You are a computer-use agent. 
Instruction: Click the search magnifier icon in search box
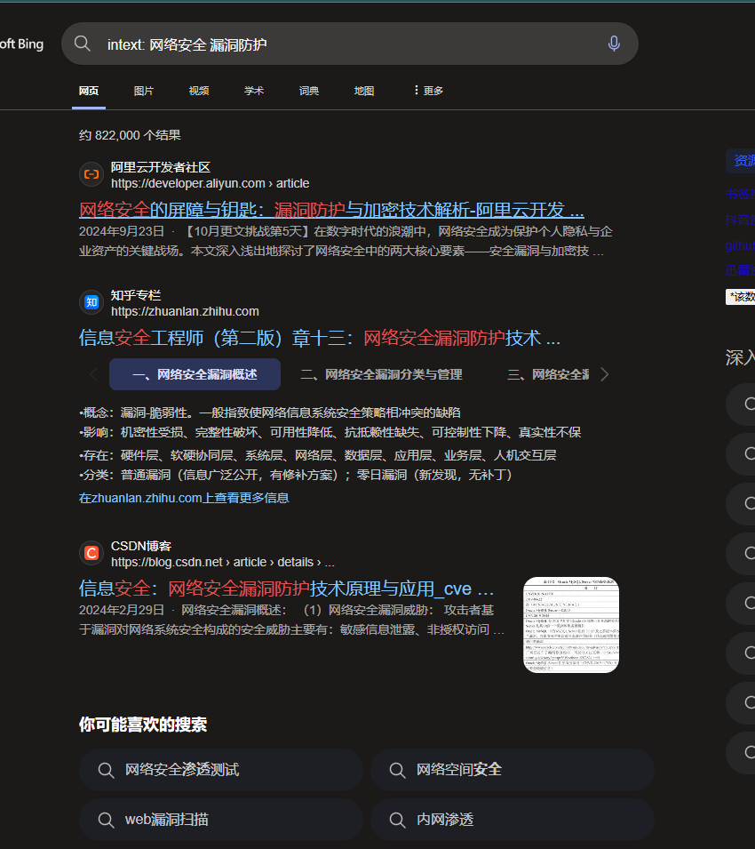(83, 44)
